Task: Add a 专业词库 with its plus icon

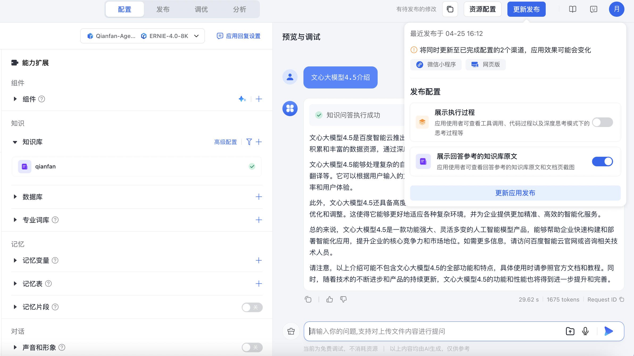Action: pyautogui.click(x=259, y=220)
